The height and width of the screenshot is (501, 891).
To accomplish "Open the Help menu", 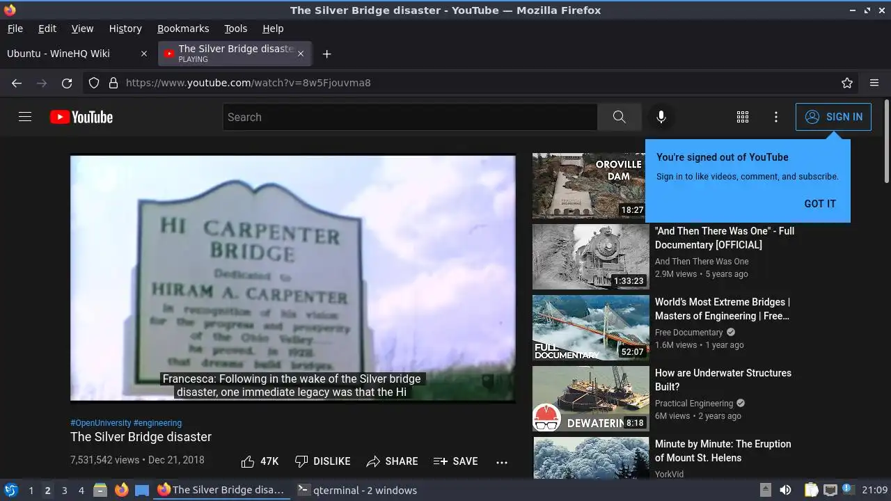I will (x=273, y=29).
